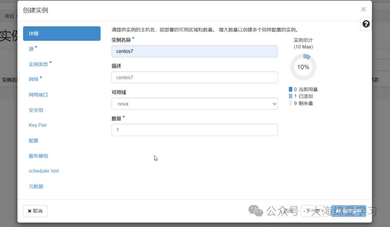Click the 实例名称 field containing centos7
This screenshot has height=227, width=390.
[x=195, y=51]
